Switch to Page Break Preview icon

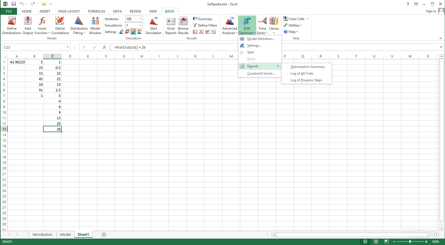click(387, 242)
